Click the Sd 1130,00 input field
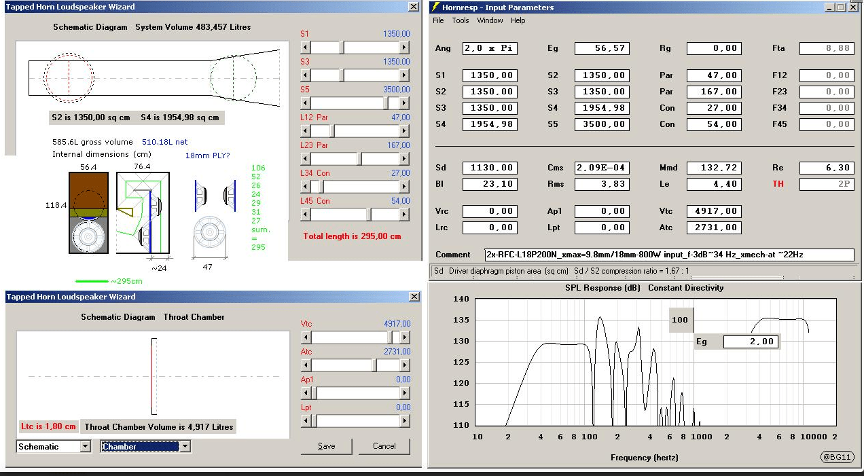This screenshot has height=476, width=864. [x=490, y=168]
